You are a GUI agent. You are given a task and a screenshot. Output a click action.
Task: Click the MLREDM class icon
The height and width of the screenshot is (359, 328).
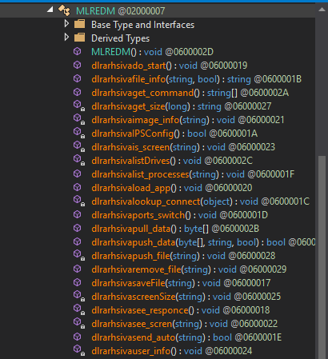pyautogui.click(x=64, y=10)
